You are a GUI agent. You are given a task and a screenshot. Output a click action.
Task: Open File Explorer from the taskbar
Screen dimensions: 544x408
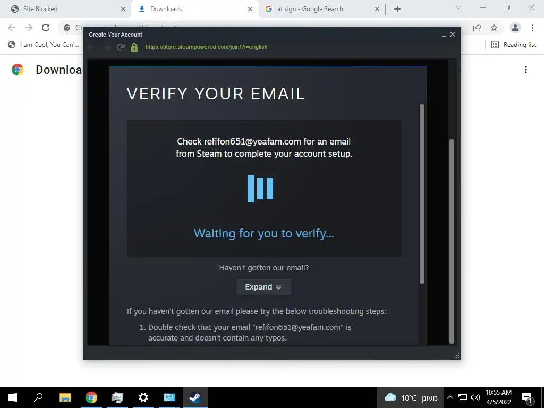point(65,397)
